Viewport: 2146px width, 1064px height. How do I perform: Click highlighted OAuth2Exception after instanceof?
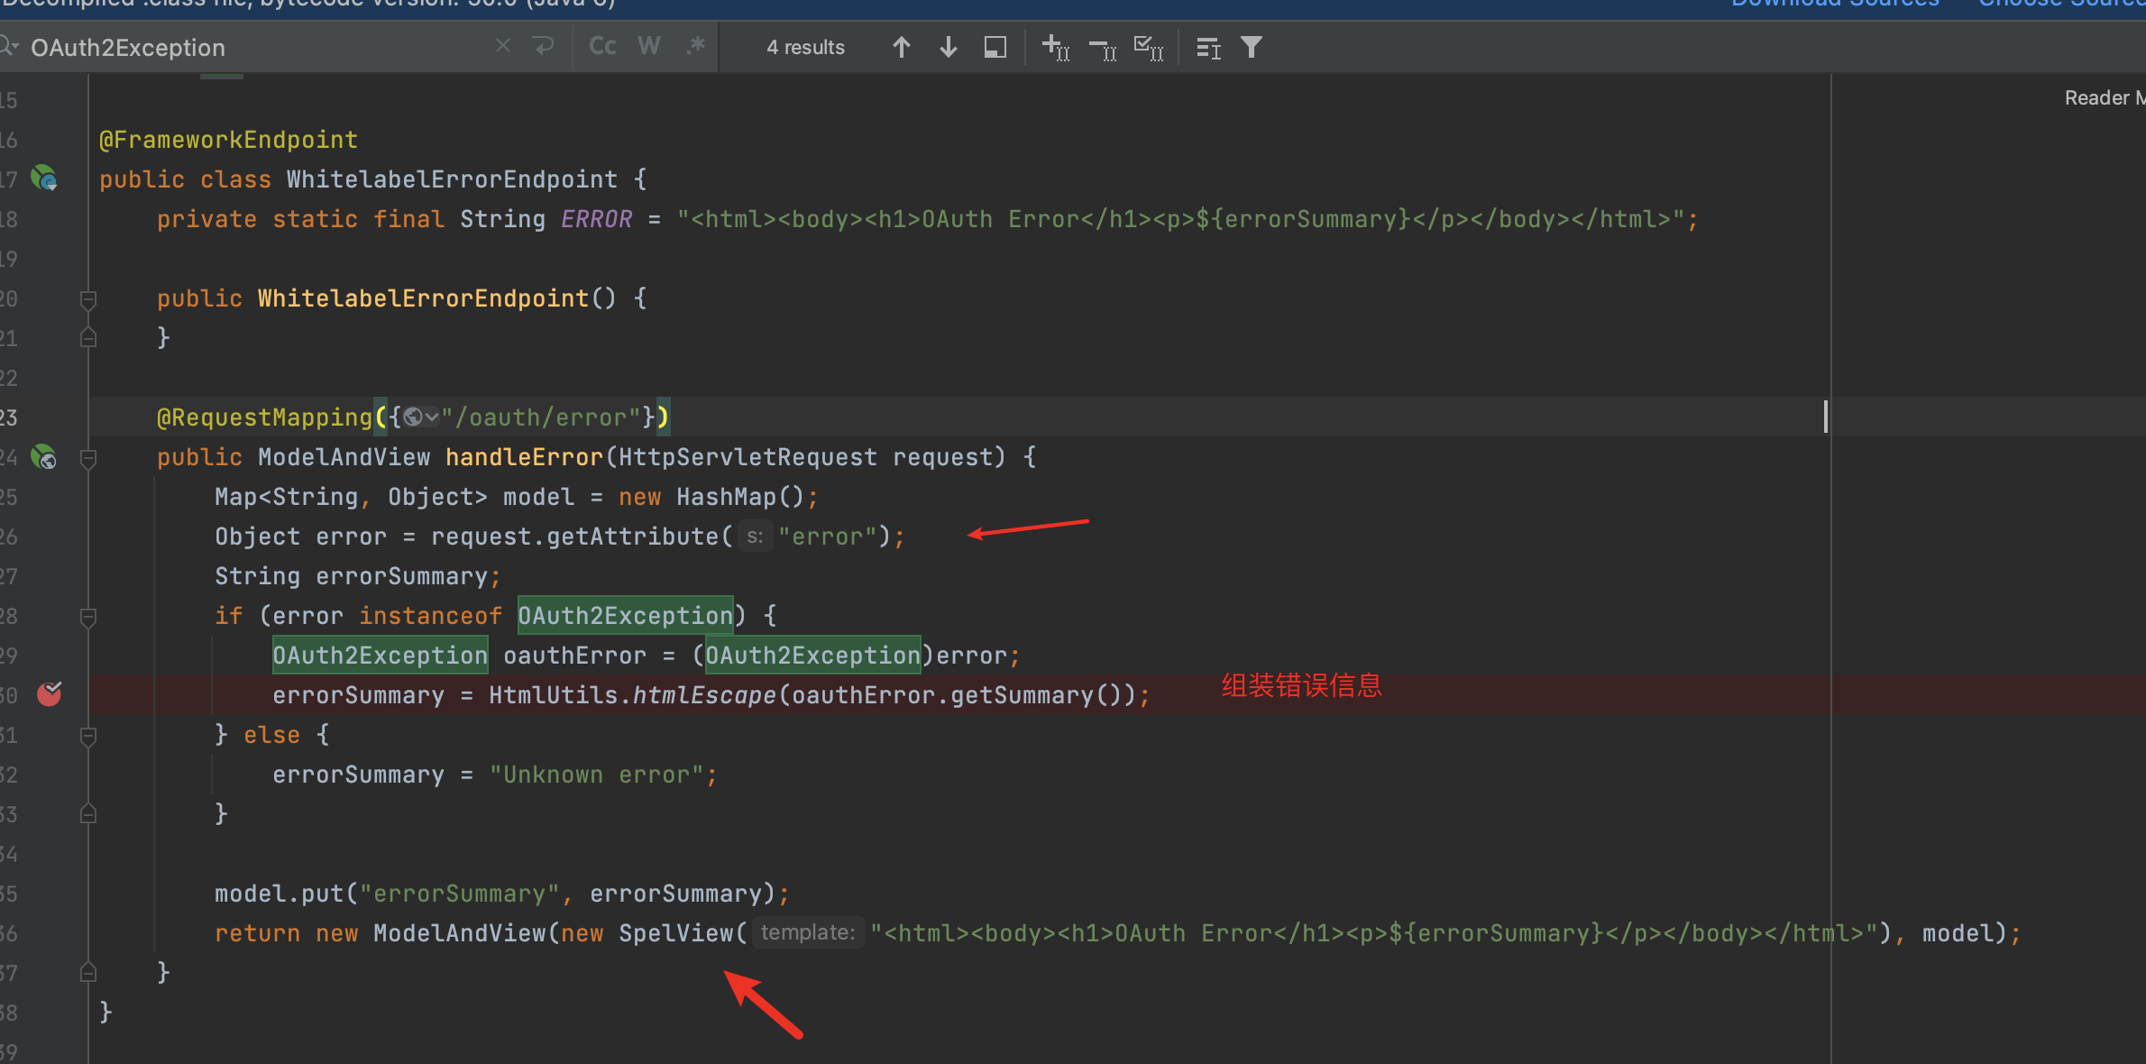[x=626, y=616]
